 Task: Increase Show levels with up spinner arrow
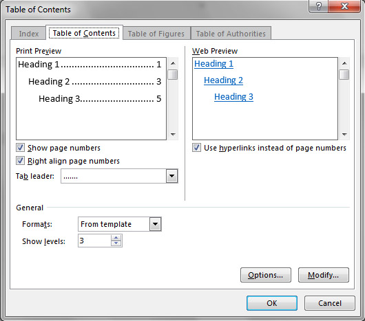click(116, 238)
